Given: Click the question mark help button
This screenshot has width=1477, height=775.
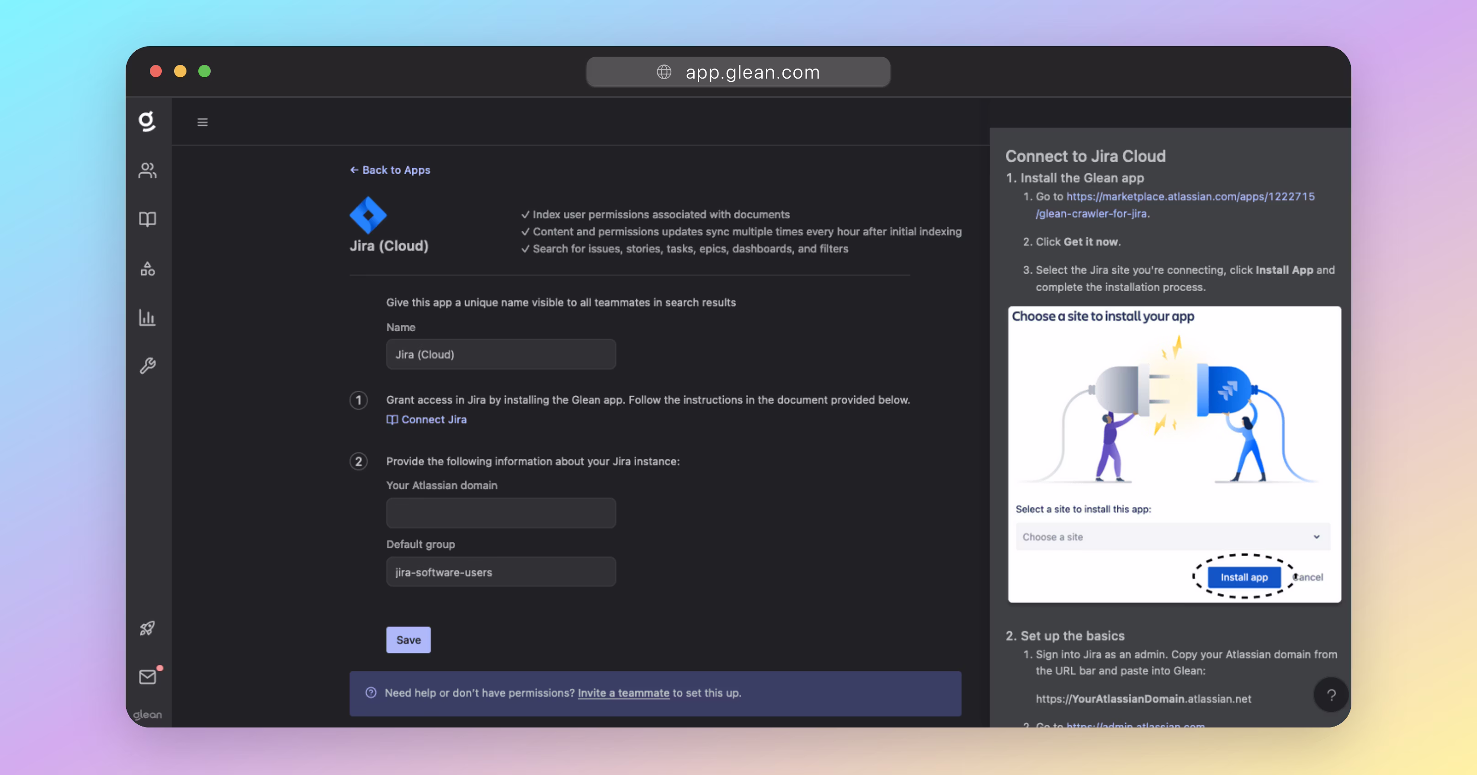Looking at the screenshot, I should click(1331, 695).
